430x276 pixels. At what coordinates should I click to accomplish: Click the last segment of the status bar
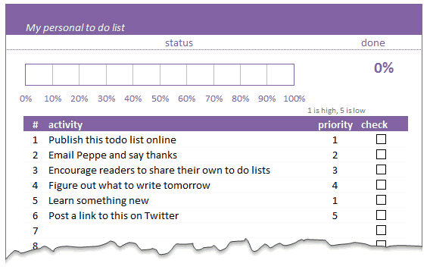click(x=280, y=75)
